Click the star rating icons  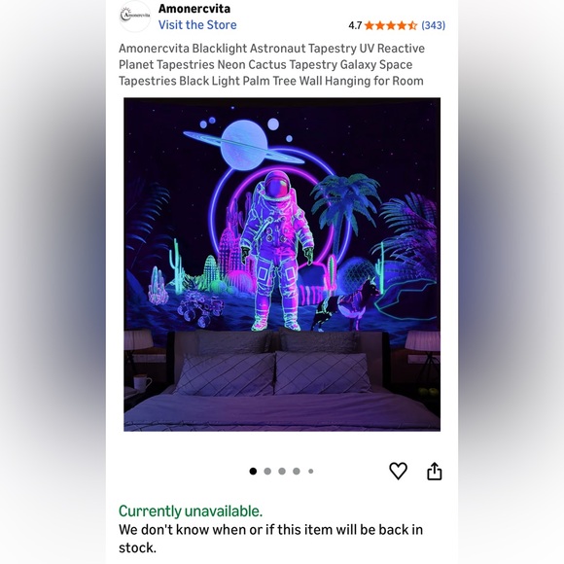[390, 25]
